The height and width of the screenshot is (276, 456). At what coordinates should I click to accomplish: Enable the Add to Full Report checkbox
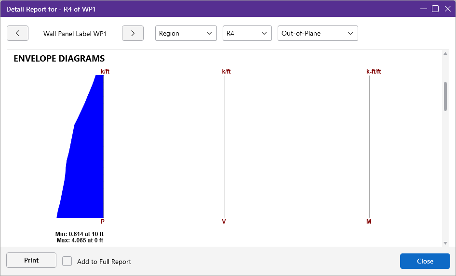click(x=67, y=261)
